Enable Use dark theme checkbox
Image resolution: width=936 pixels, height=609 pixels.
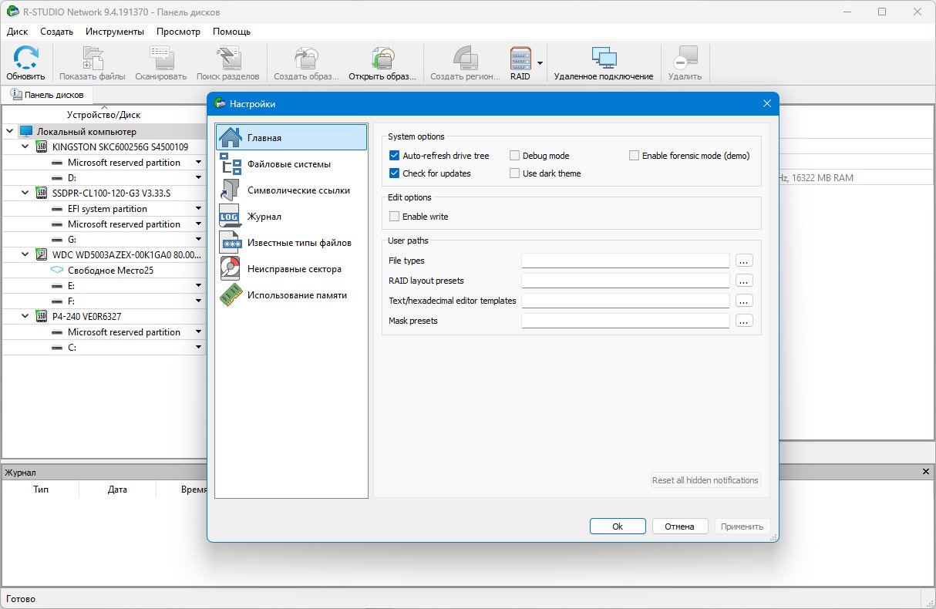514,173
